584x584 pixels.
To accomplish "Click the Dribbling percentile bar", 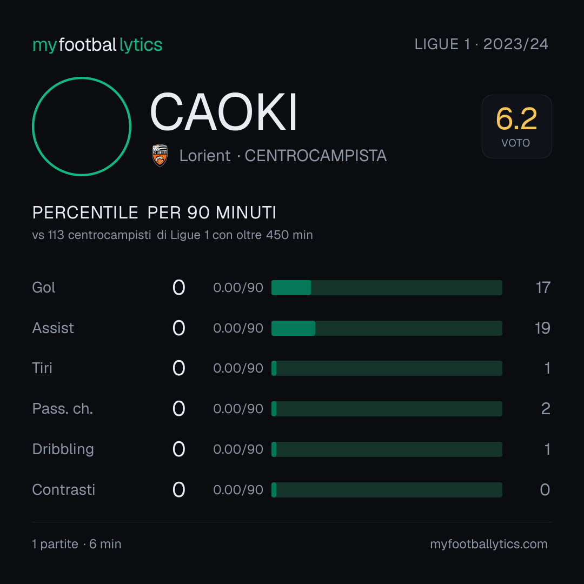I will [387, 449].
